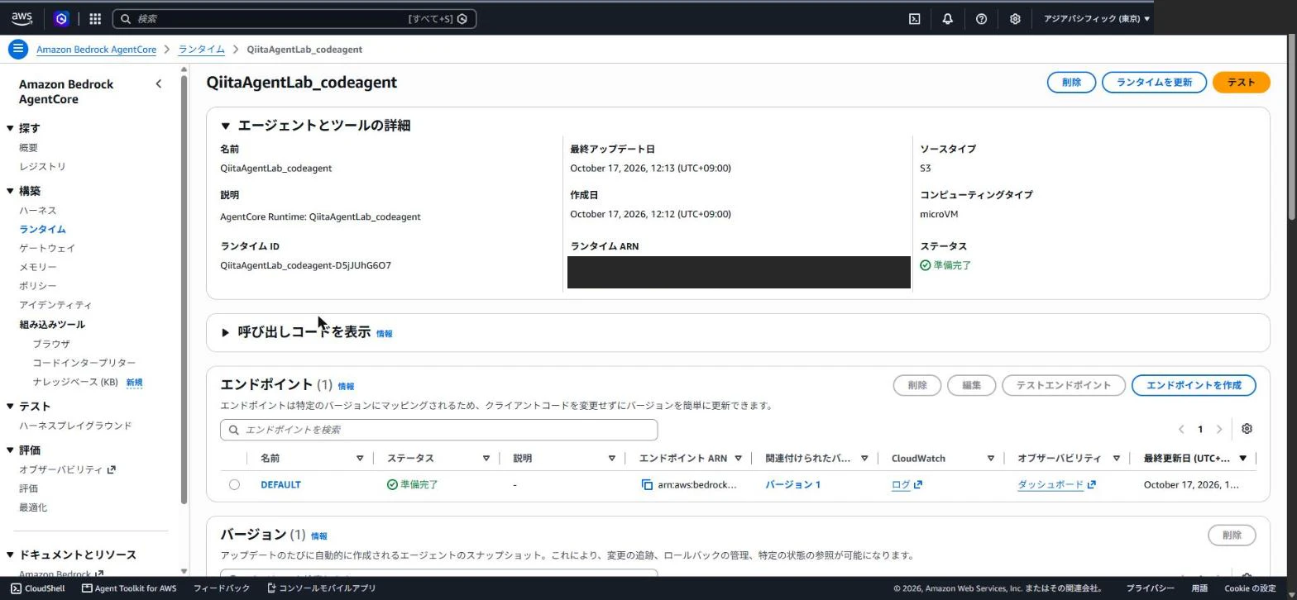Click ランタイムを更新 button

point(1154,82)
